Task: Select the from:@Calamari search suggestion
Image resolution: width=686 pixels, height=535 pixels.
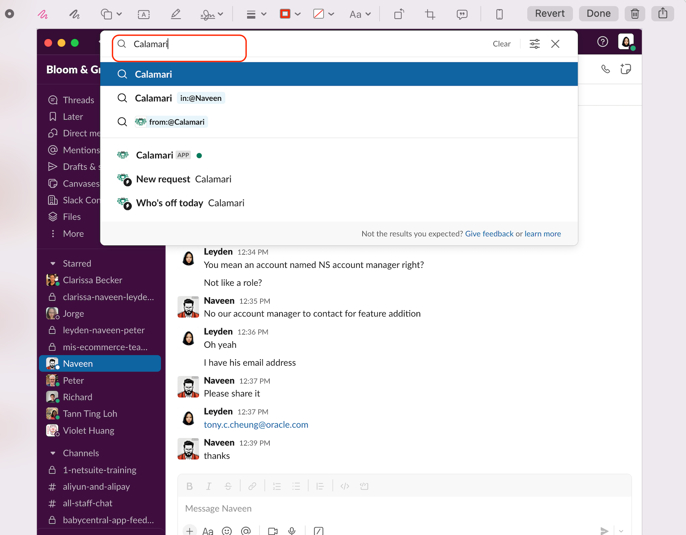Action: pyautogui.click(x=339, y=122)
